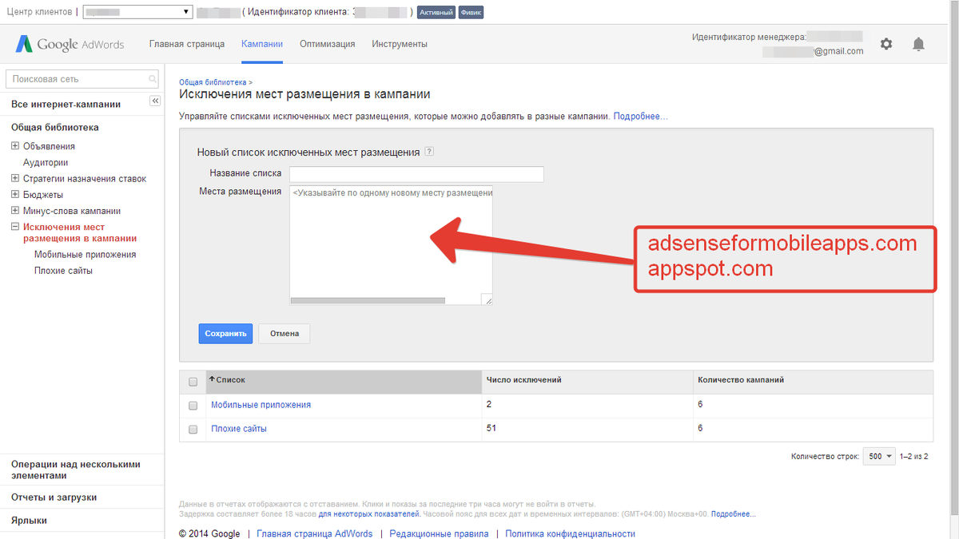
Task: Open the Инструменты tab
Action: 400,44
